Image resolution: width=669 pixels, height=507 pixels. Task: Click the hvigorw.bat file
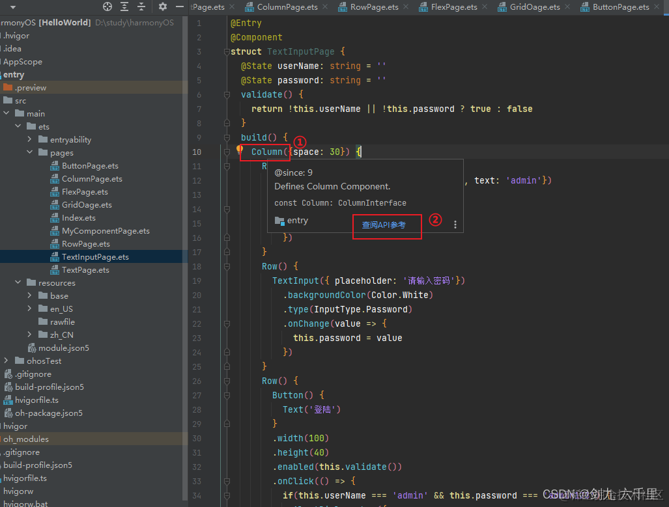point(25,504)
